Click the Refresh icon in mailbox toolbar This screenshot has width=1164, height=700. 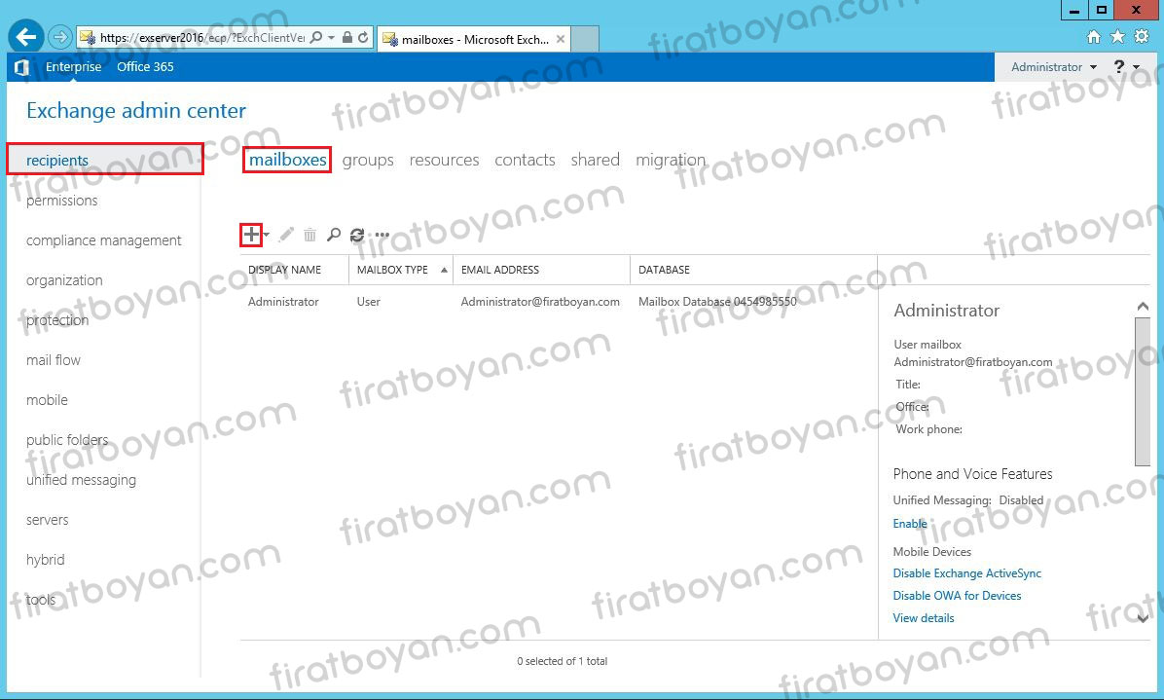coord(357,235)
